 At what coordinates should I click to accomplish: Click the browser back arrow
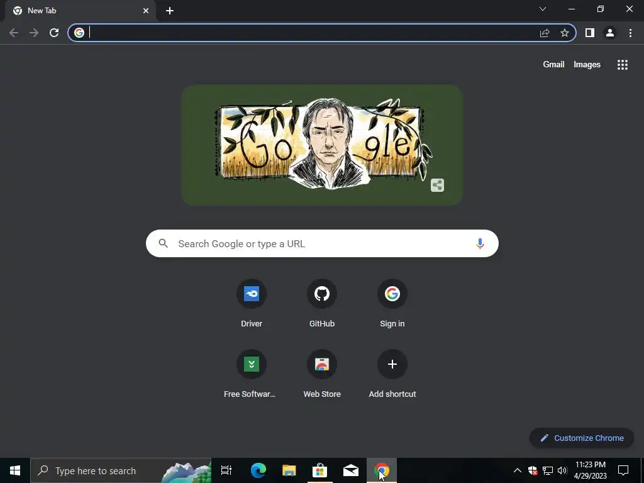tap(14, 33)
